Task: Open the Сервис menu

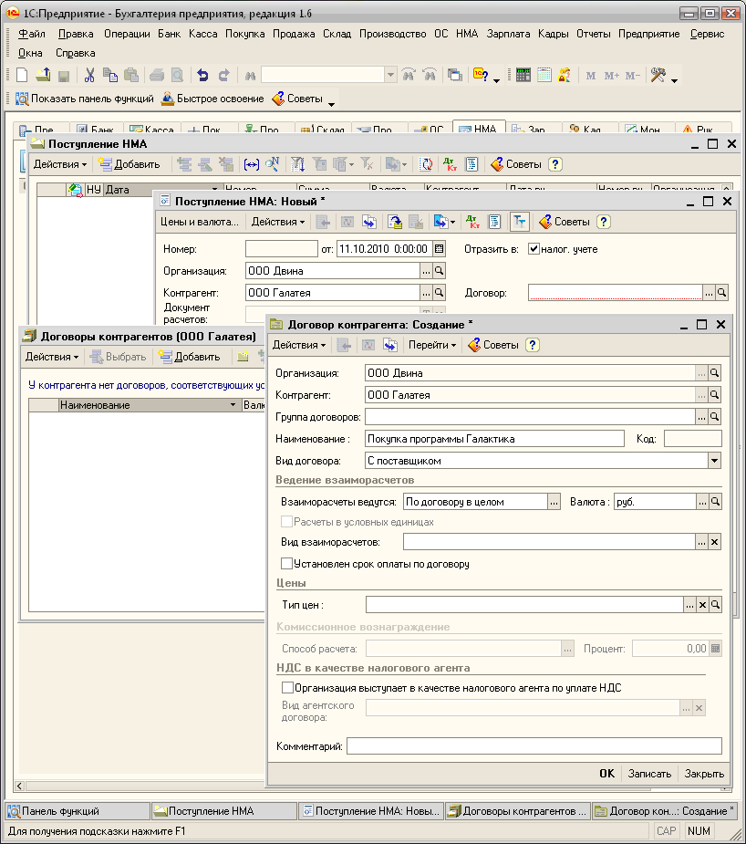Action: click(708, 34)
